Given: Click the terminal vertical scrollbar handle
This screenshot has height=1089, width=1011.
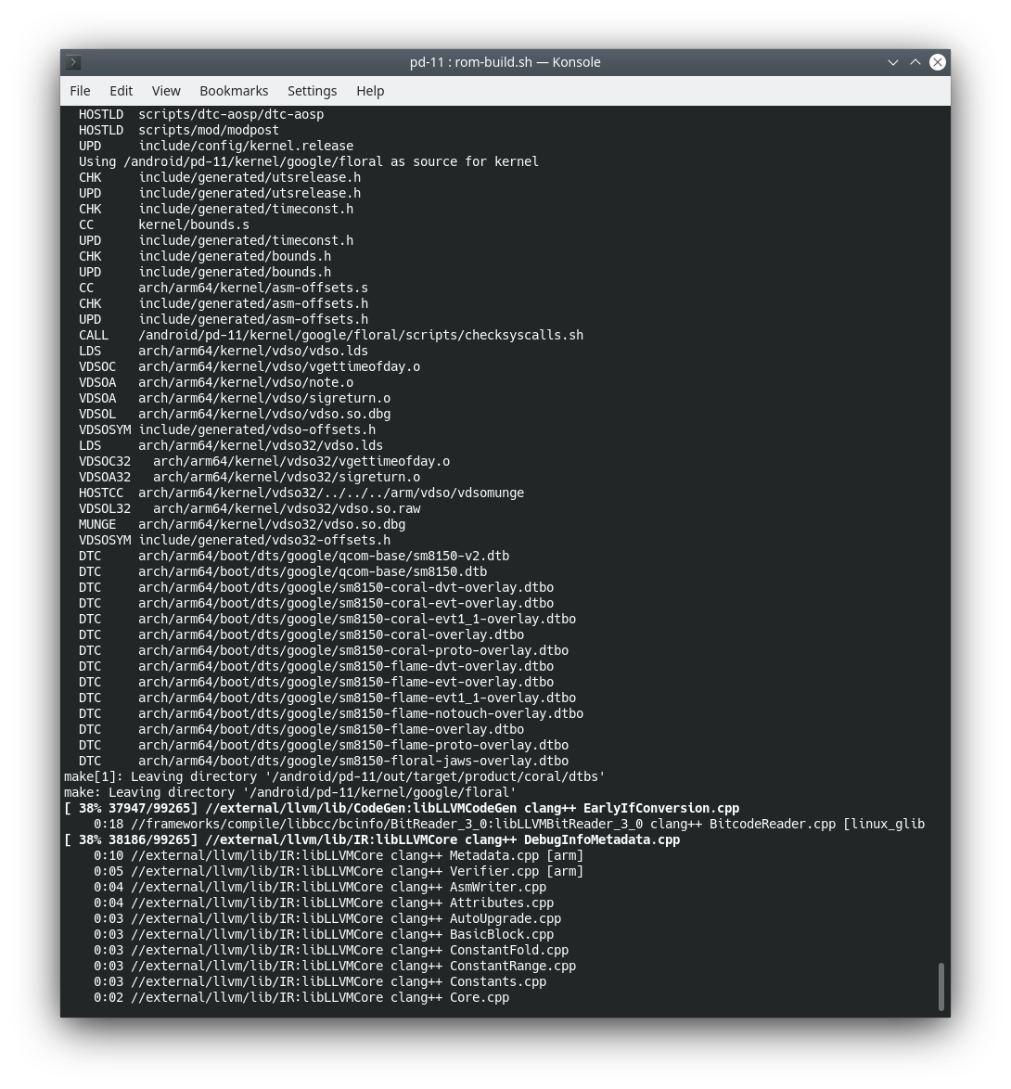Looking at the screenshot, I should tap(941, 986).
